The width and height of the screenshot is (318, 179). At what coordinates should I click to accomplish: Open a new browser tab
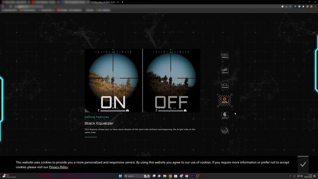(x=123, y=2)
